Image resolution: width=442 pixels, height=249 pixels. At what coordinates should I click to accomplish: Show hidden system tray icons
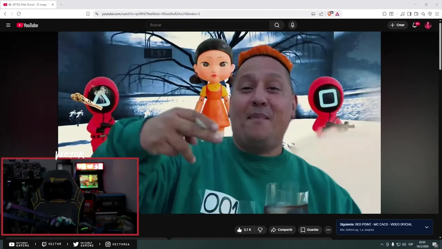click(382, 245)
